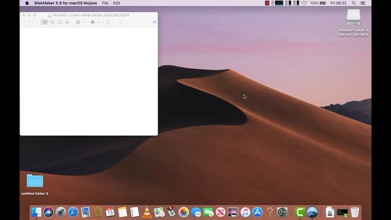The width and height of the screenshot is (391, 220).
Task: Open Photos colorful flower icon
Action: coord(184,212)
